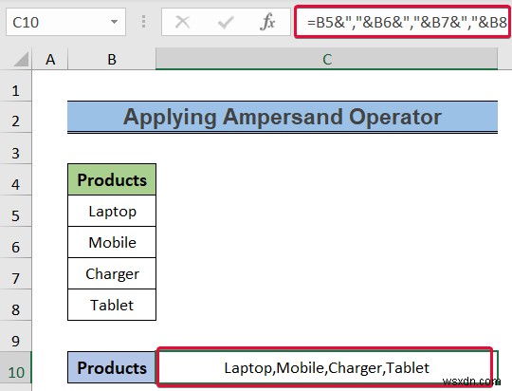Select row 5 header
Image resolution: width=512 pixels, height=391 pixels.
click(x=16, y=212)
